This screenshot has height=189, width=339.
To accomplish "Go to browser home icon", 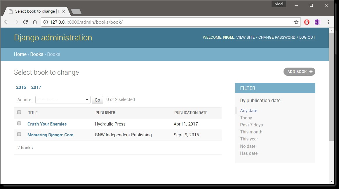I will click(35, 22).
